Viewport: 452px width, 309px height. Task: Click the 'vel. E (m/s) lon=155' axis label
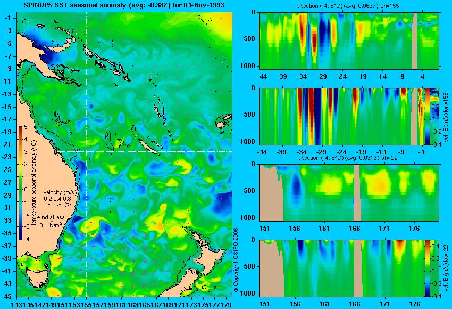(x=446, y=116)
